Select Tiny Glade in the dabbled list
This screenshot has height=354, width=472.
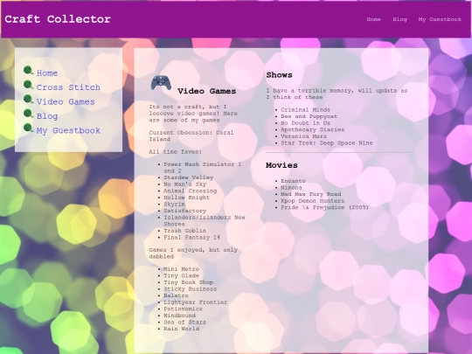[x=181, y=275]
